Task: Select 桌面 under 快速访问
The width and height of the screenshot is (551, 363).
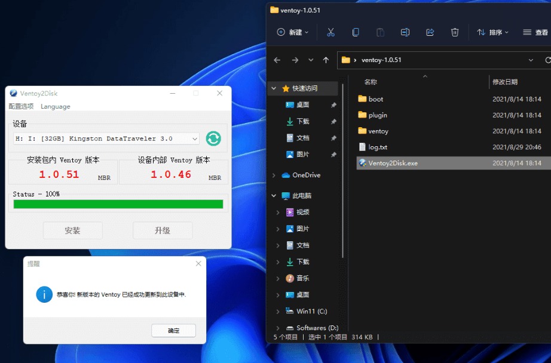Action: pyautogui.click(x=302, y=104)
